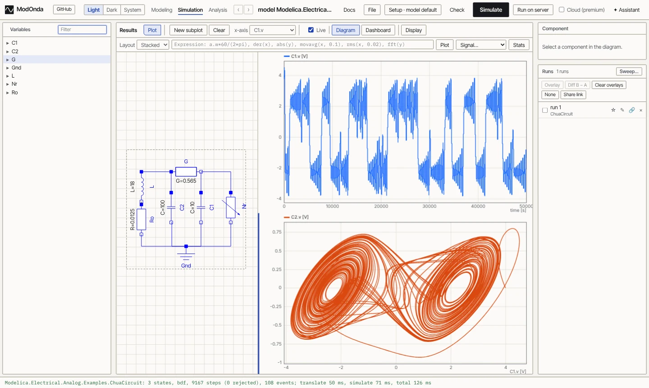Open the Sweep... dialog

tap(629, 71)
